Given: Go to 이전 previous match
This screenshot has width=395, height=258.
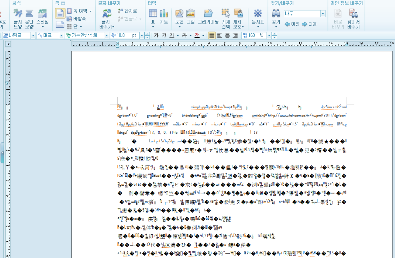Looking at the screenshot, I should [292, 24].
